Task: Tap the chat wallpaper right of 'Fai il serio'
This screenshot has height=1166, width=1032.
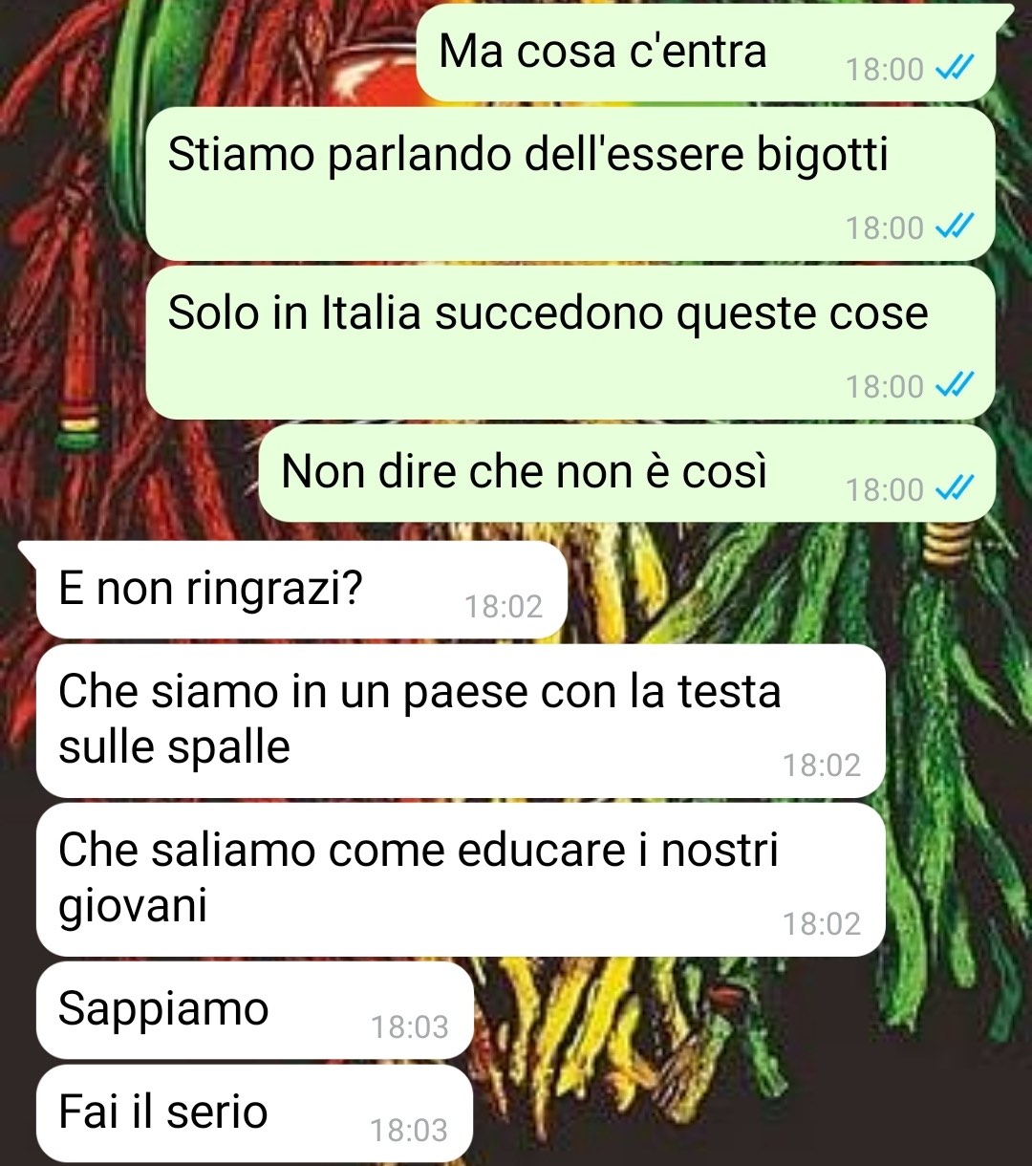Action: coord(745,1113)
